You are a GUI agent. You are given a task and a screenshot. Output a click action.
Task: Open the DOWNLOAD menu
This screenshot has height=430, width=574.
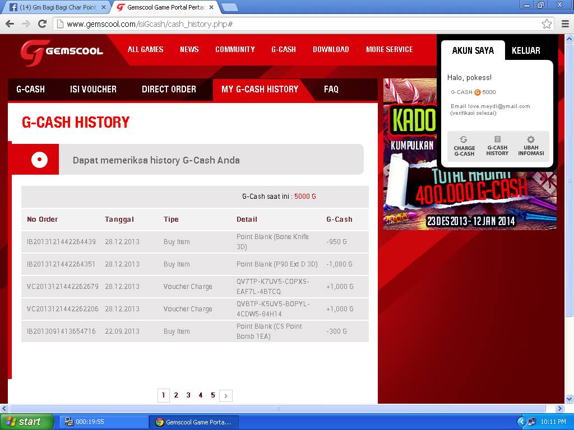pos(331,49)
